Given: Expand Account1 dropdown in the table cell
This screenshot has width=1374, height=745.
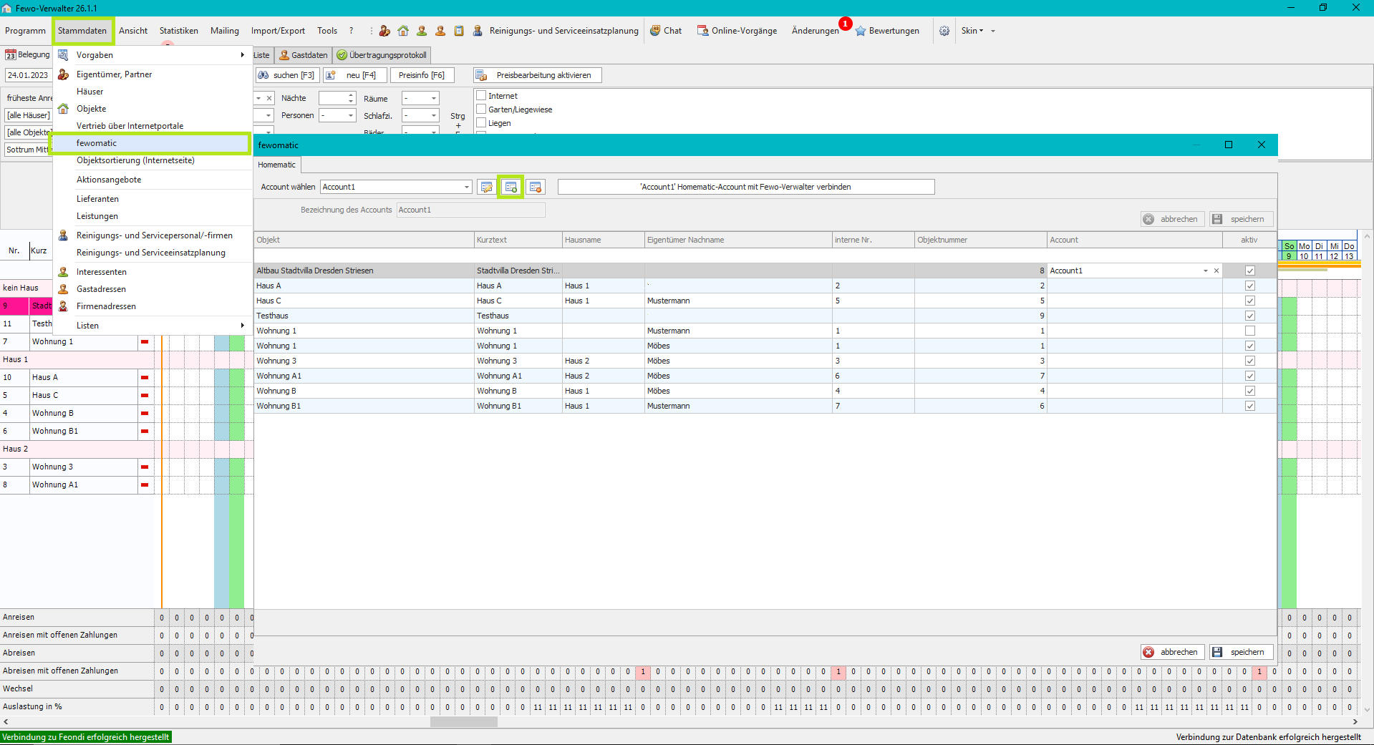Looking at the screenshot, I should 1206,271.
